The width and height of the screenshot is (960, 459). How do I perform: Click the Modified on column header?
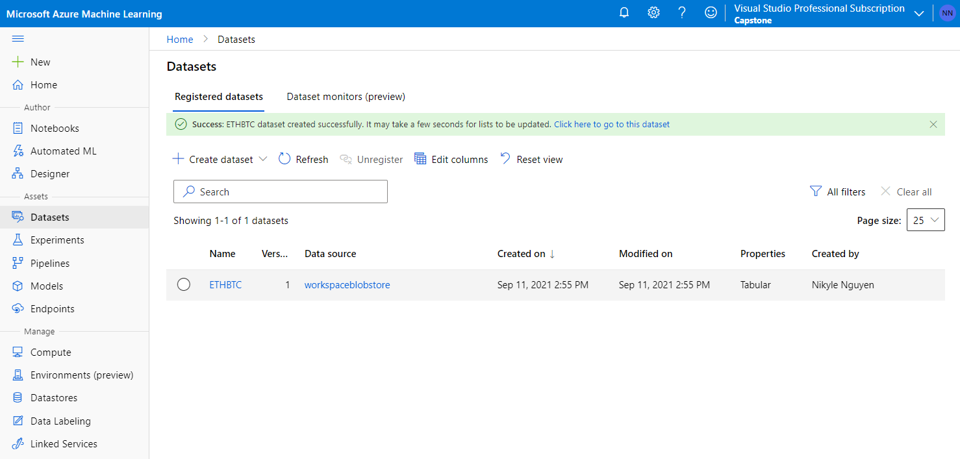pyautogui.click(x=646, y=254)
